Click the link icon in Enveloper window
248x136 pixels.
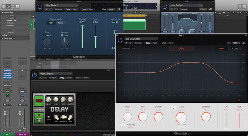tap(210, 9)
